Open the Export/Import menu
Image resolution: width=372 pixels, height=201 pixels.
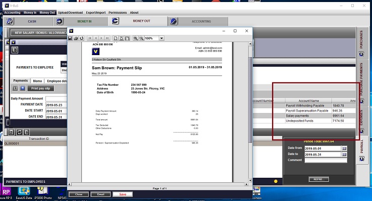point(95,13)
